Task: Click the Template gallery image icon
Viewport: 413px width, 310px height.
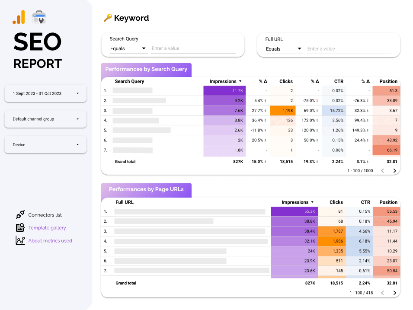Action: [20, 228]
